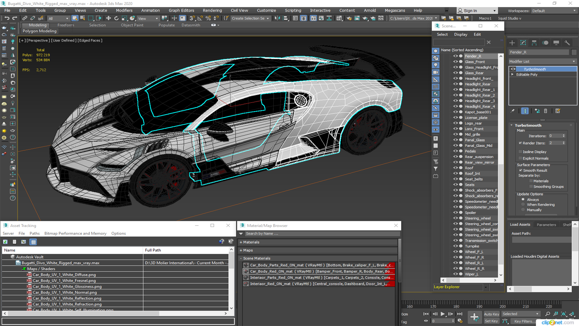
Task: Switch Asset Tracking to table view icon
Action: point(33,242)
